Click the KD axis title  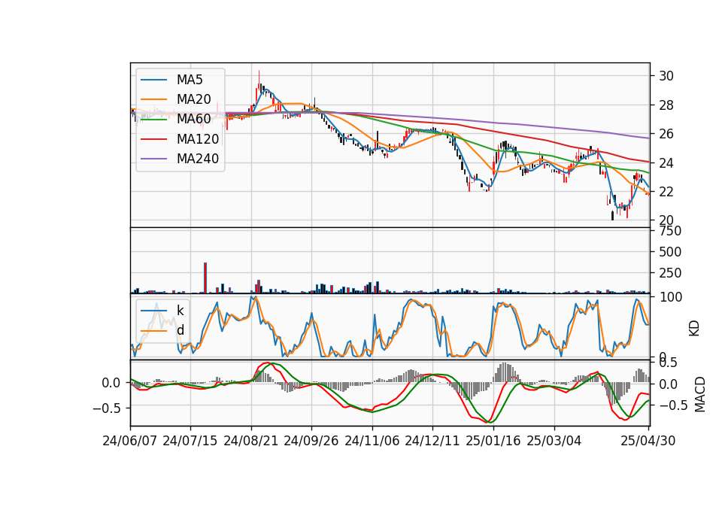(694, 329)
